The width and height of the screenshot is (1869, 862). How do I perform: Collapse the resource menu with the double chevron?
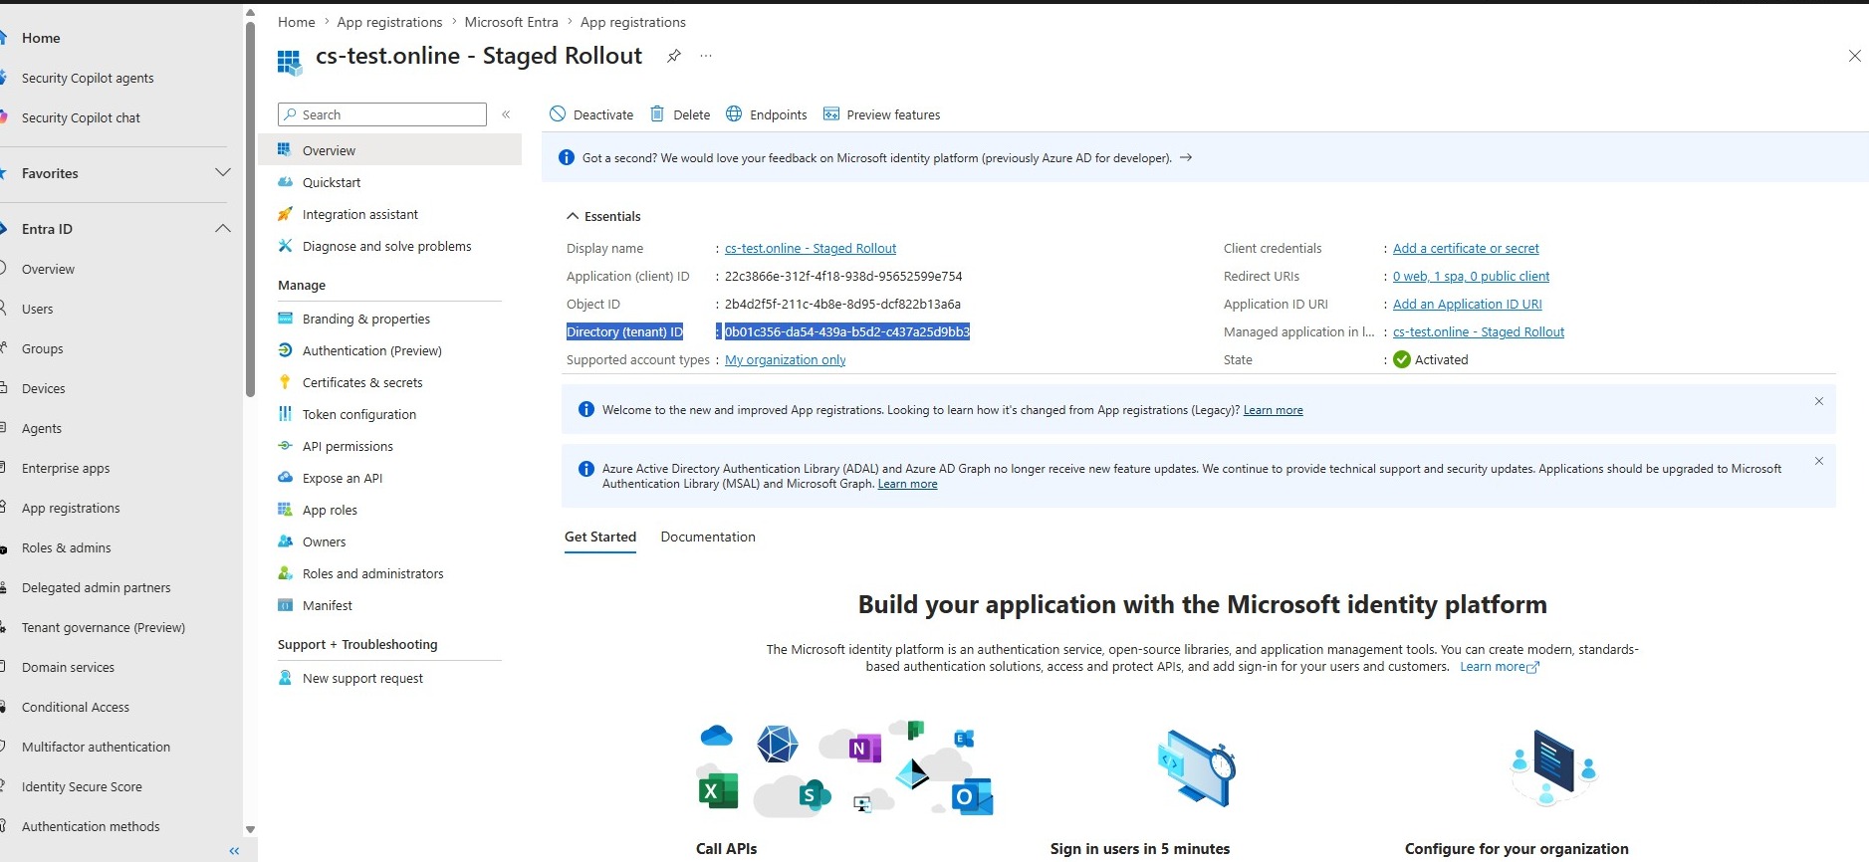point(506,114)
